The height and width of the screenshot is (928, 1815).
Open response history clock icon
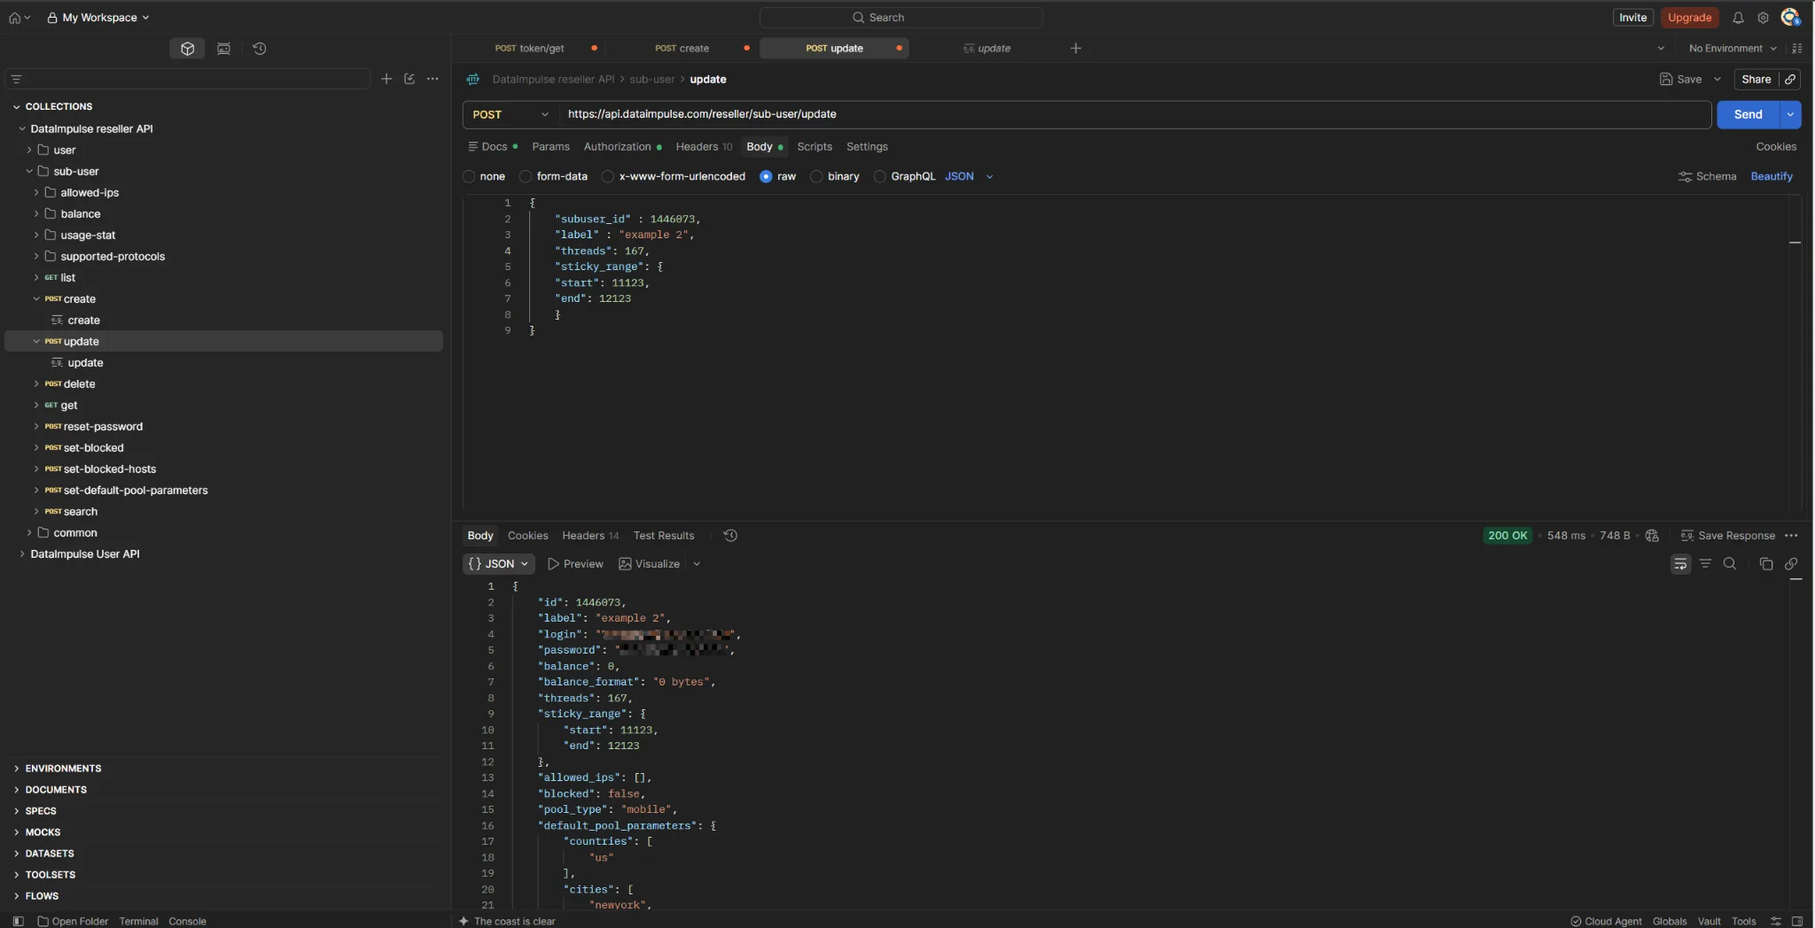730,536
